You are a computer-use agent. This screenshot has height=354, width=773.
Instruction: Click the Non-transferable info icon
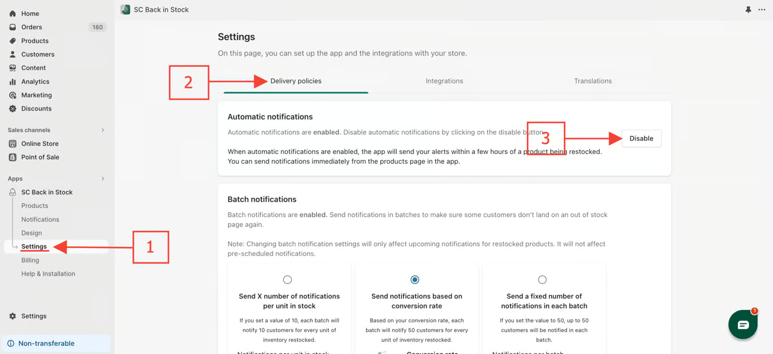[11, 343]
